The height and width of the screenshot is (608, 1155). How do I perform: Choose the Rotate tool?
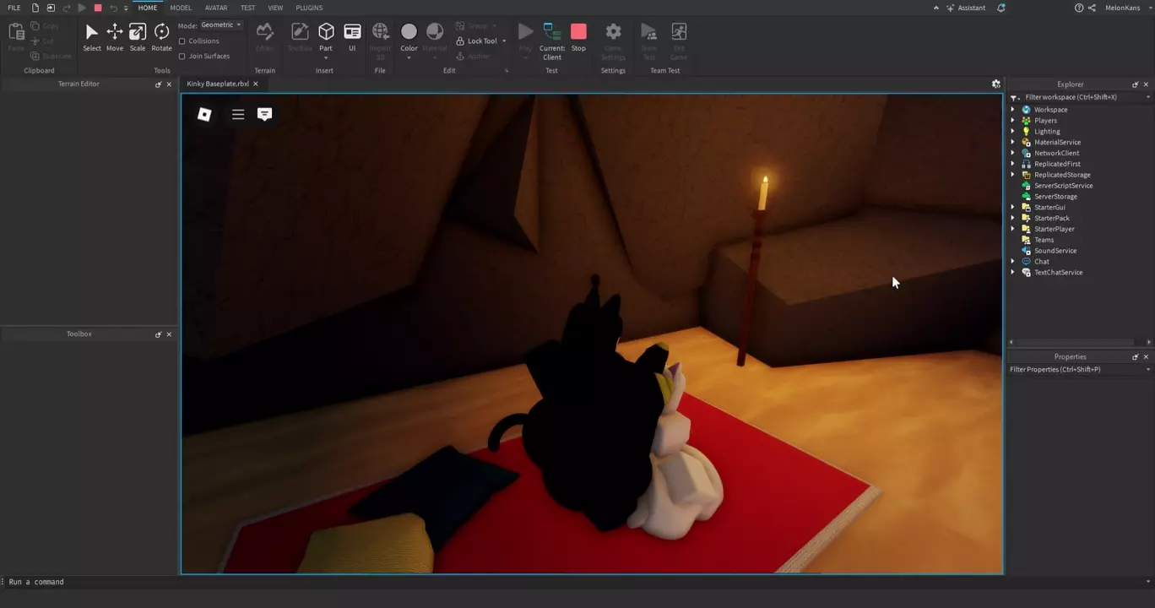[x=161, y=37]
